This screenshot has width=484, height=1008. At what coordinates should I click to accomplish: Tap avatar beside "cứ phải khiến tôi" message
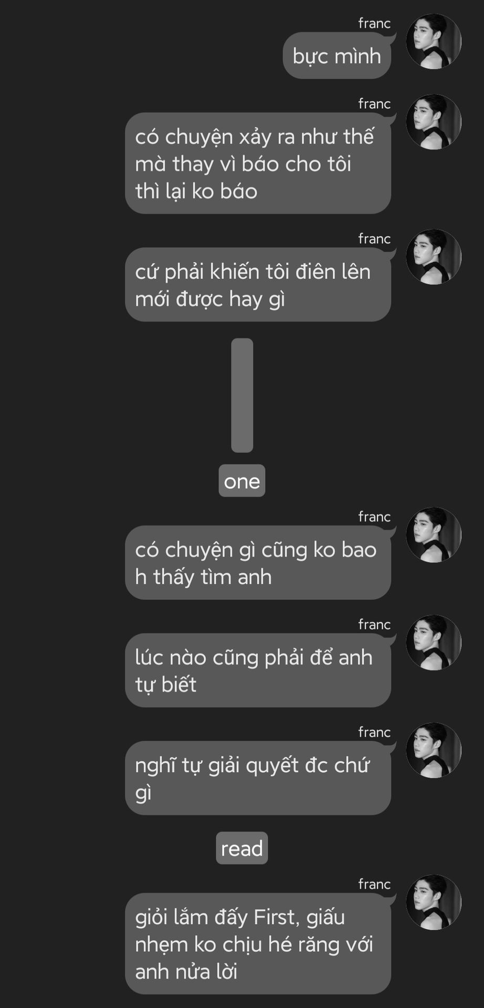pyautogui.click(x=434, y=257)
